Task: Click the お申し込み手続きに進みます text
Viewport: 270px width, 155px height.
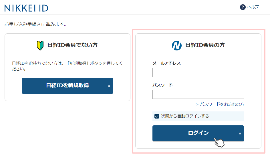Action: [x=35, y=24]
